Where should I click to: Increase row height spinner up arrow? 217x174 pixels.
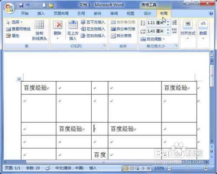(x=168, y=21)
